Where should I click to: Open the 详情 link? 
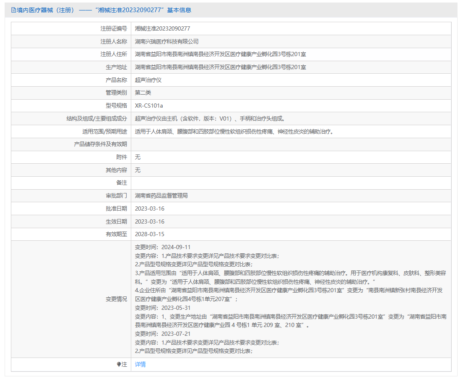point(140,364)
